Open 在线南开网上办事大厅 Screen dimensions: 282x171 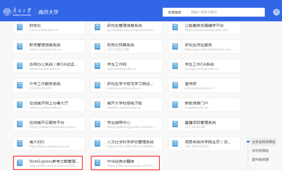(49, 105)
